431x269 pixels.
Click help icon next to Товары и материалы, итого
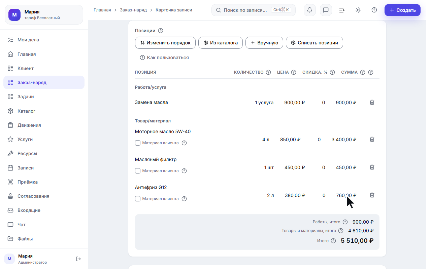[341, 231]
